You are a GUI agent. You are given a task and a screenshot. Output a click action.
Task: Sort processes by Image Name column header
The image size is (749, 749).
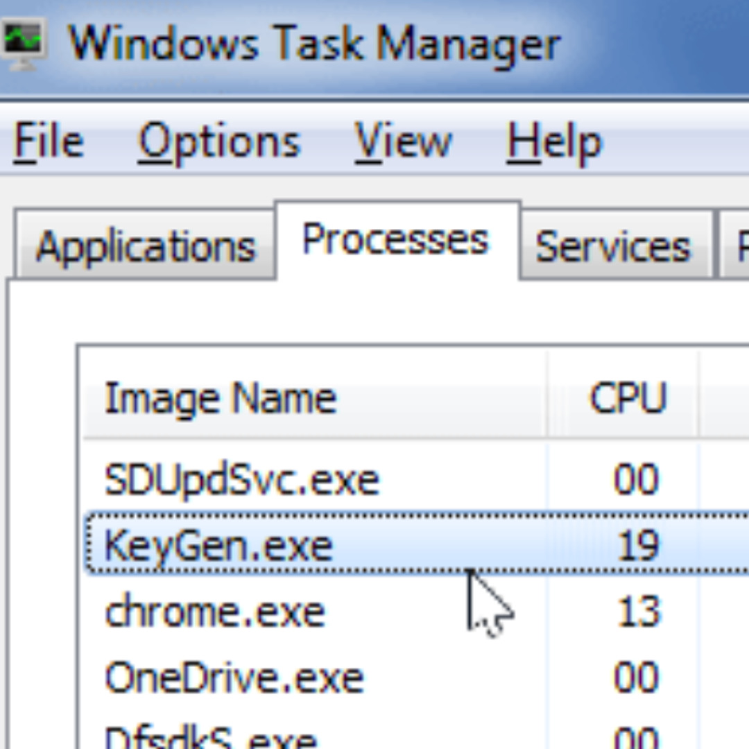pyautogui.click(x=221, y=399)
